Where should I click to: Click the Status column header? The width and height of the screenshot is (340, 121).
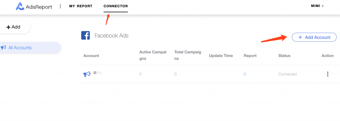pos(284,56)
